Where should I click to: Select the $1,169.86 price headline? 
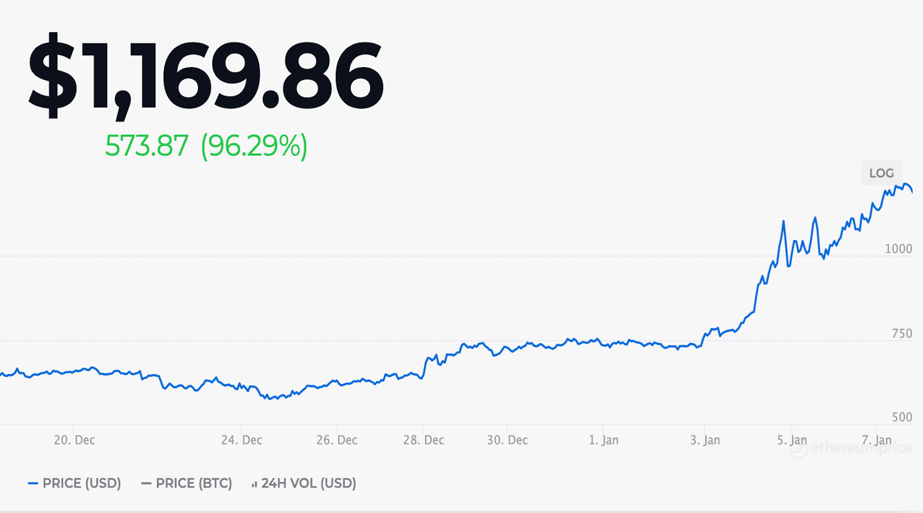(x=205, y=75)
